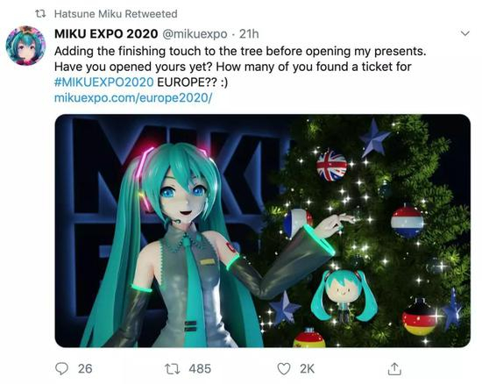Click the UK flag ornament in the image

click(x=331, y=165)
